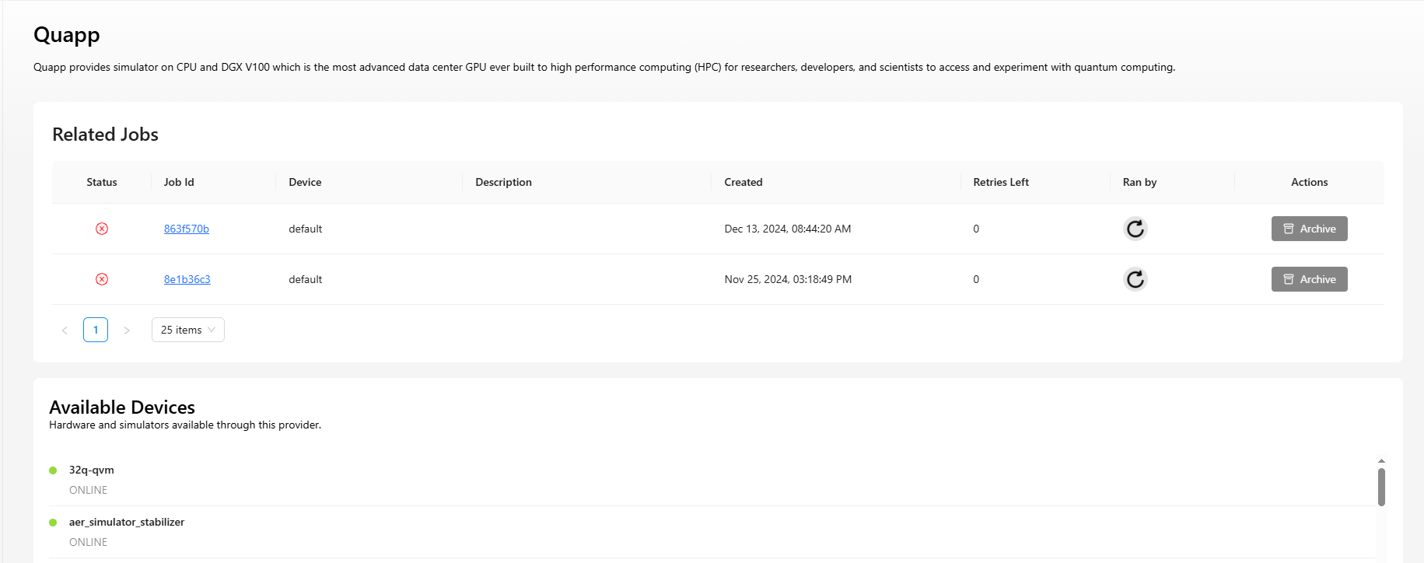
Task: Click the ONLINE status under aer_simulator_stabilizer
Action: coord(89,542)
